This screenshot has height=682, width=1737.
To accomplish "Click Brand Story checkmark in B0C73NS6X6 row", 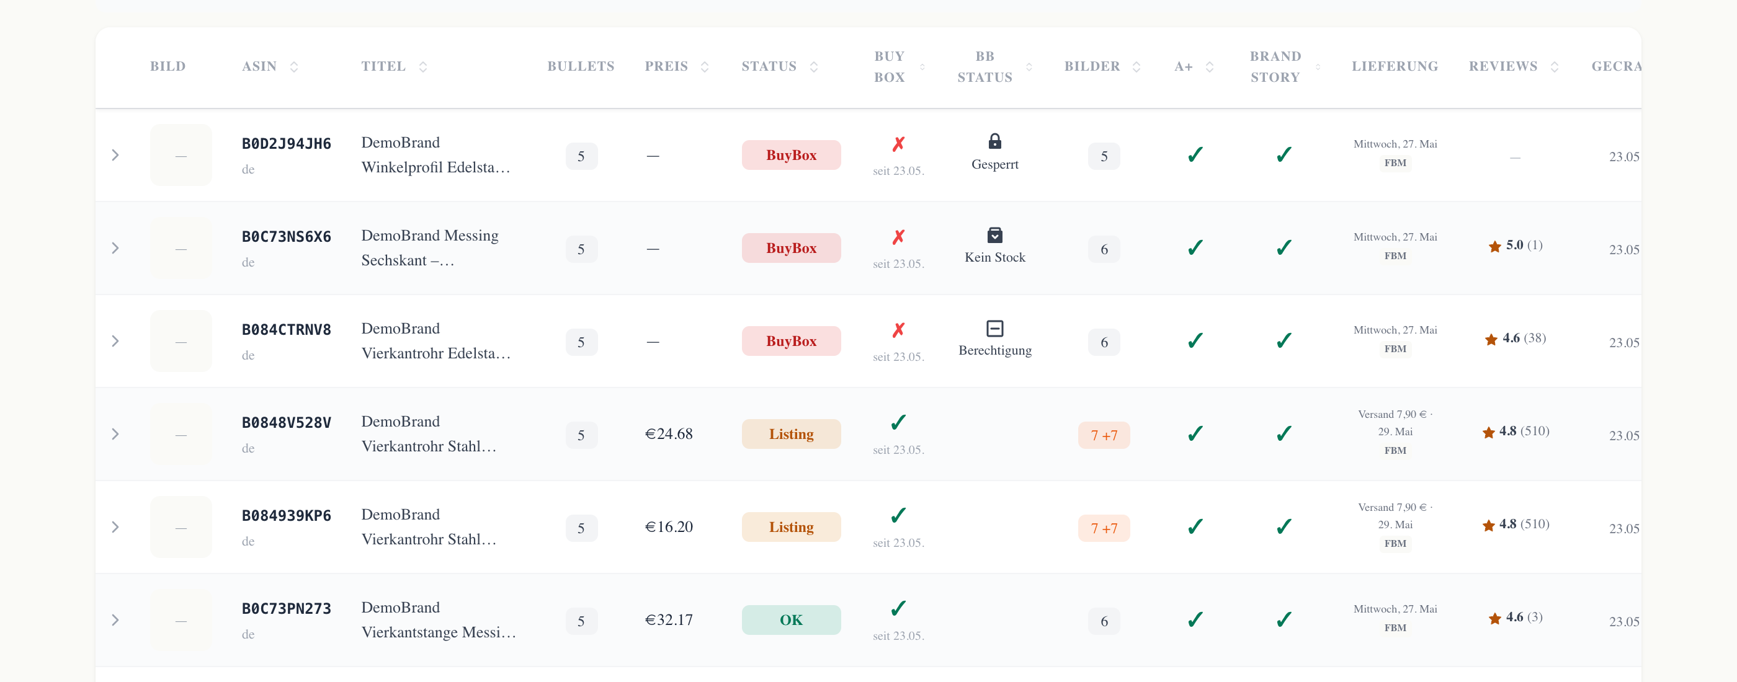I will (1284, 247).
